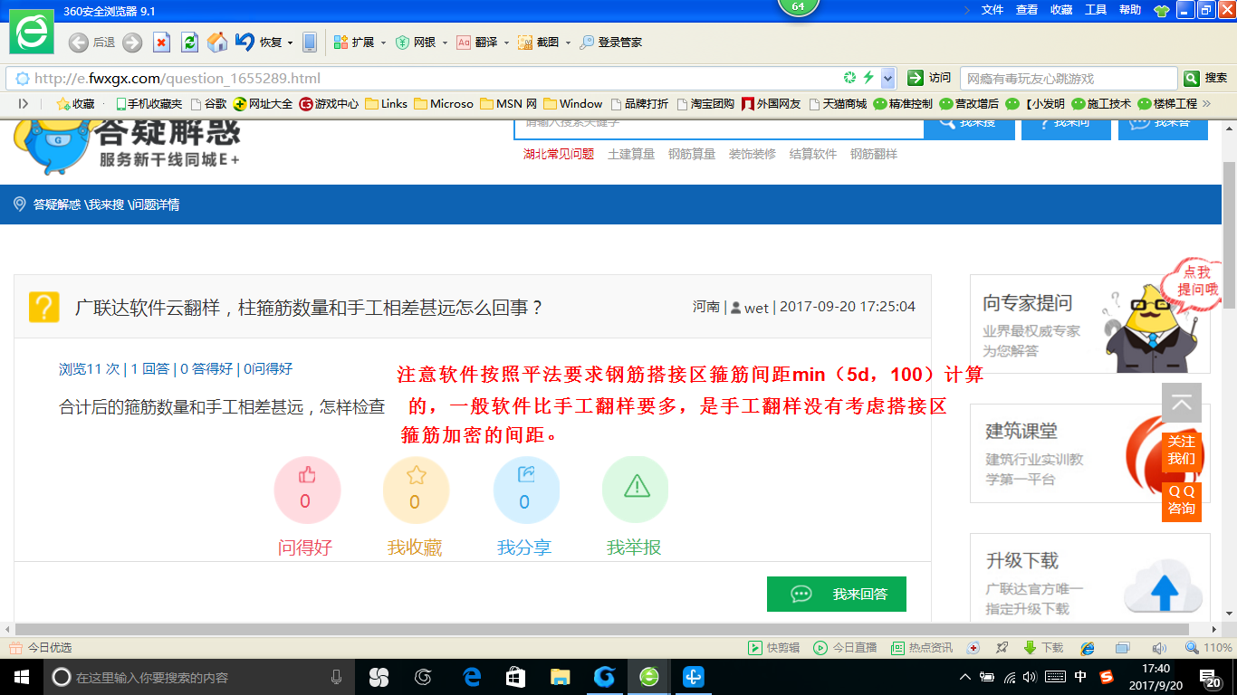Click the 钢筋翻样 category link
Viewport: 1237px width, 695px height.
click(874, 154)
